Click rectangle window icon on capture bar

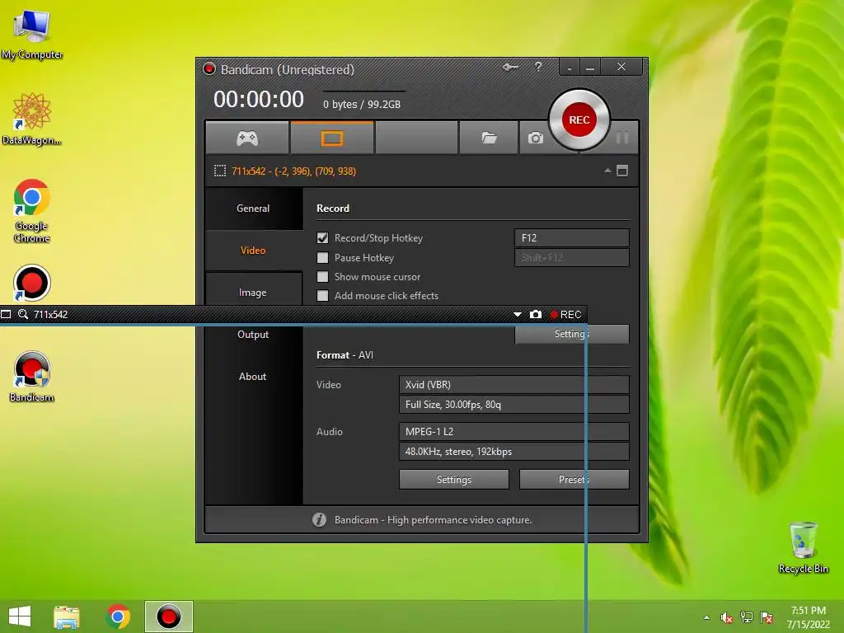(6, 314)
